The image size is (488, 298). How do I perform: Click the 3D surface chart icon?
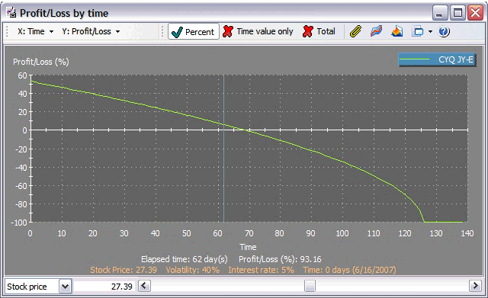tap(396, 31)
